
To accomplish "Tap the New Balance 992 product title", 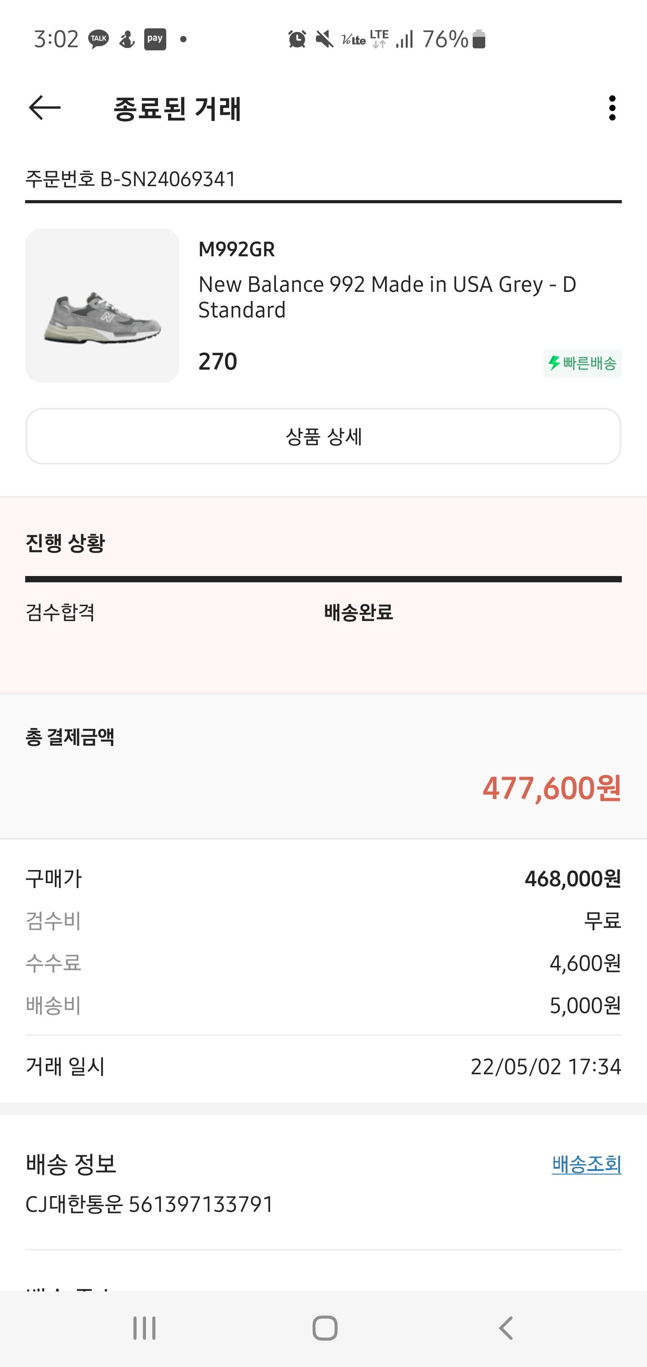I will pyautogui.click(x=387, y=297).
